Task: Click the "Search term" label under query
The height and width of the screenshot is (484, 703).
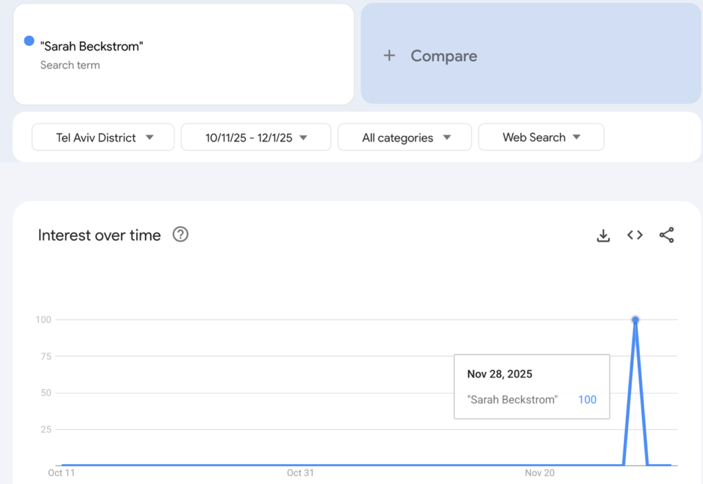Action: (70, 65)
